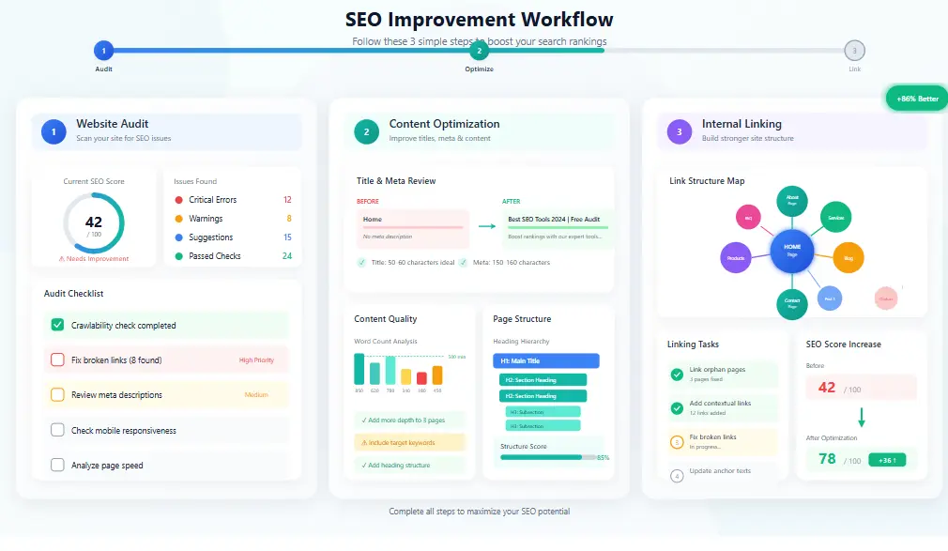Click the About Page node

coord(792,198)
